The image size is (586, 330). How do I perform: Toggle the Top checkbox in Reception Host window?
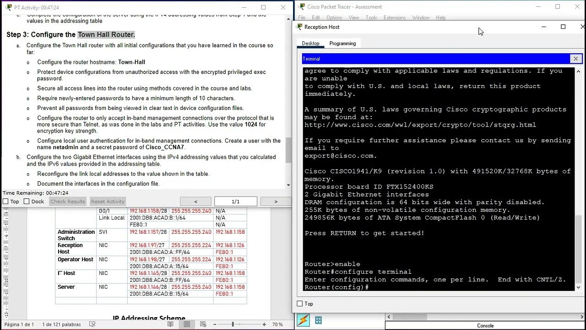(300, 303)
